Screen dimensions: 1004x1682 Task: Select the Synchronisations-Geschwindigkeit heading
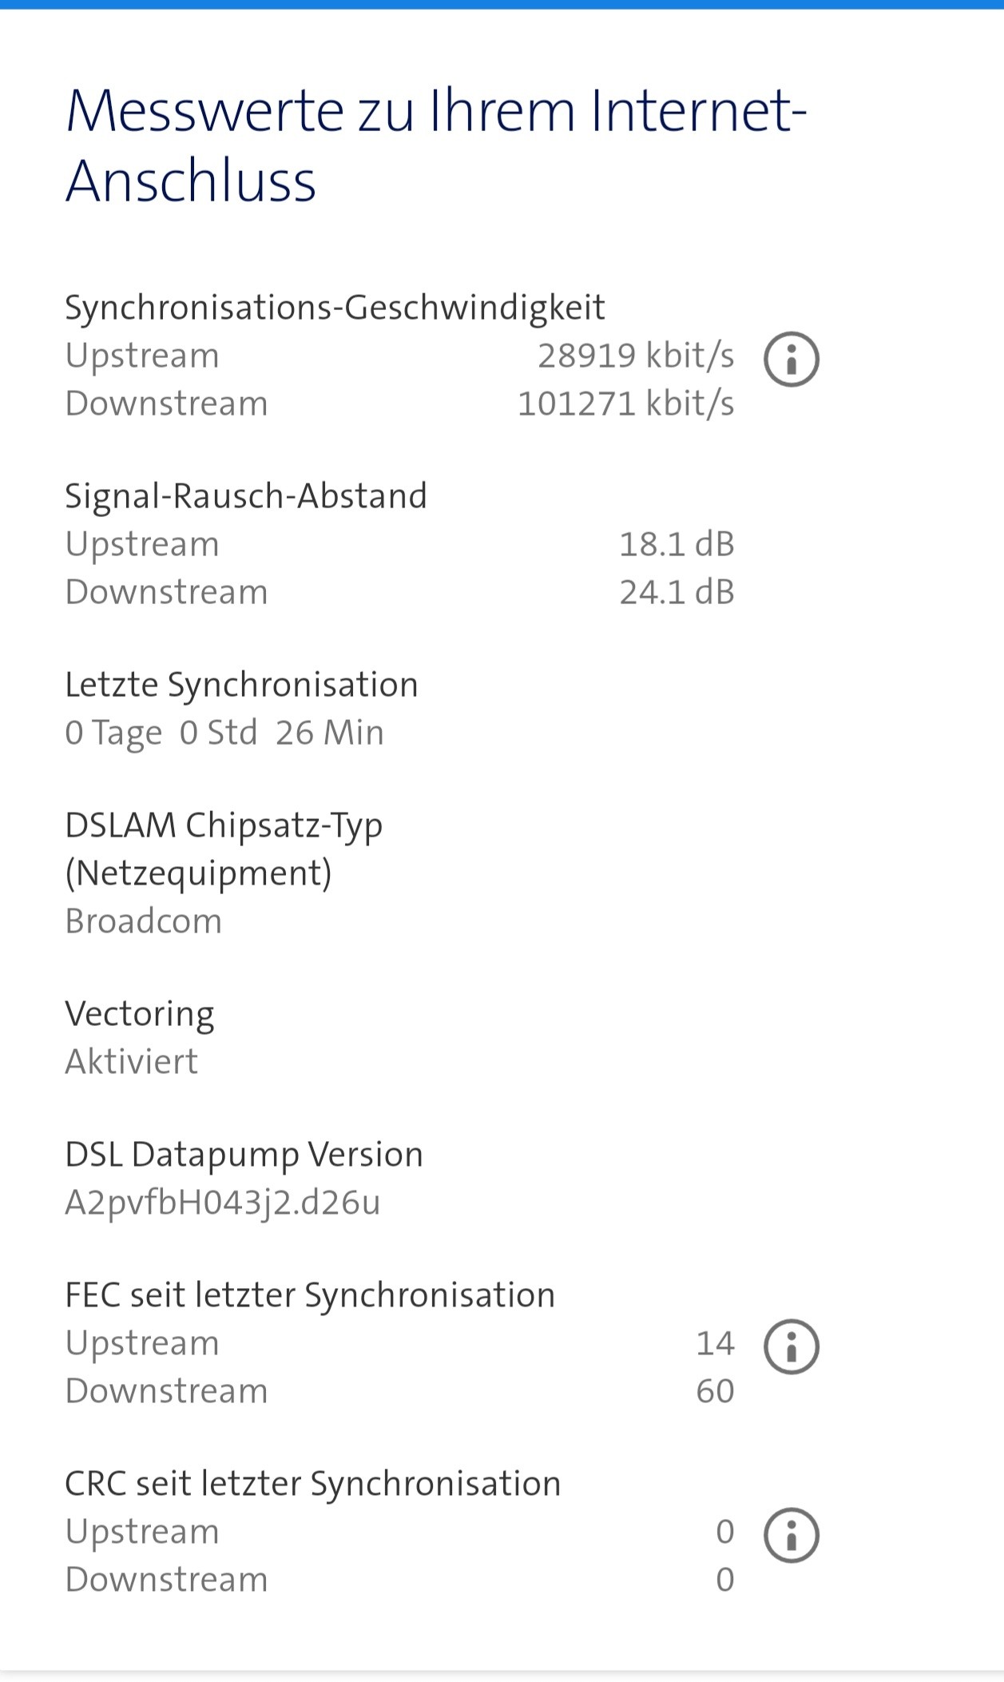pyautogui.click(x=335, y=308)
